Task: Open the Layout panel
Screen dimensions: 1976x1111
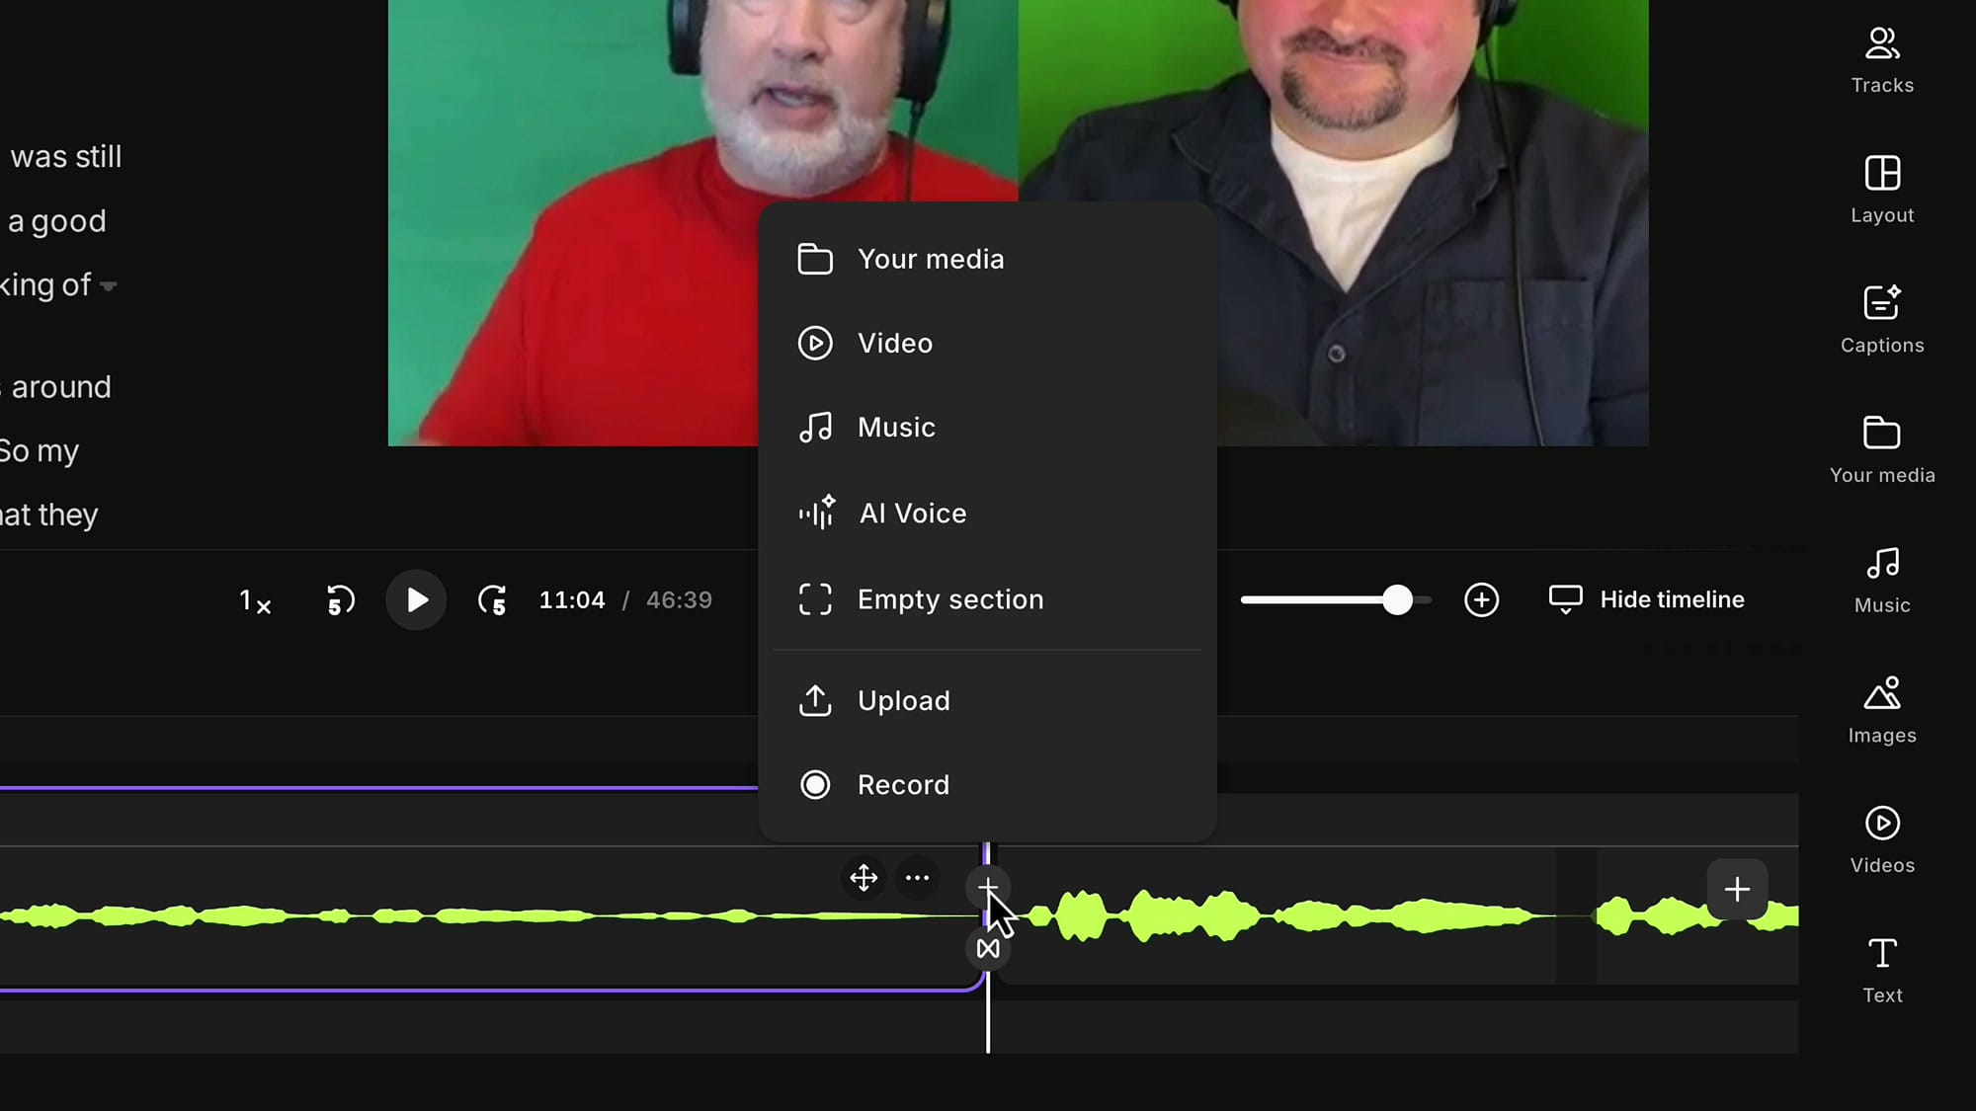Action: click(x=1881, y=190)
